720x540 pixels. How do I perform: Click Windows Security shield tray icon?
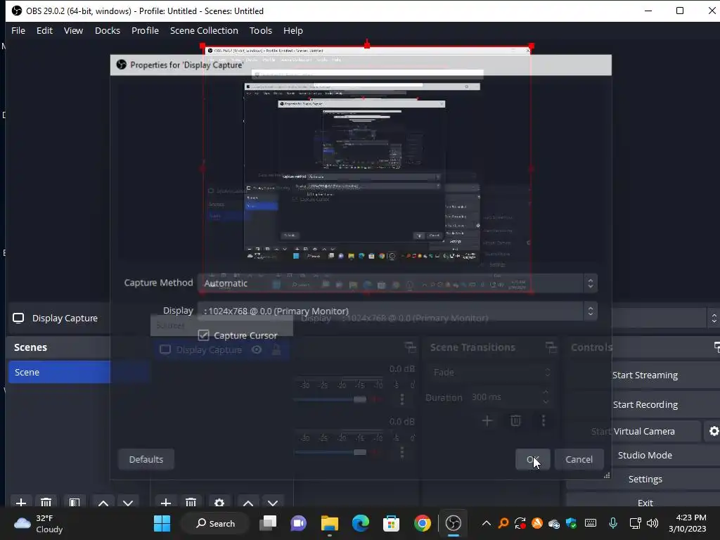click(571, 523)
